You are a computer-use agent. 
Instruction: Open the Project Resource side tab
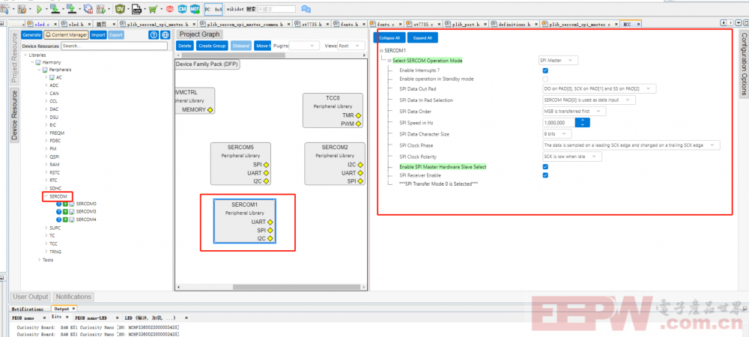pyautogui.click(x=13, y=58)
